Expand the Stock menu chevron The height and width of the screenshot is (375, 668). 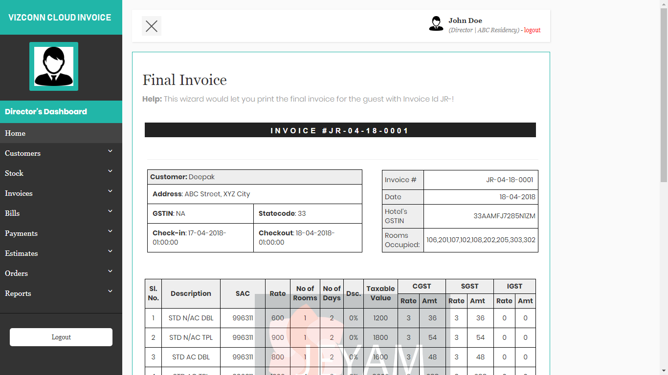click(110, 171)
